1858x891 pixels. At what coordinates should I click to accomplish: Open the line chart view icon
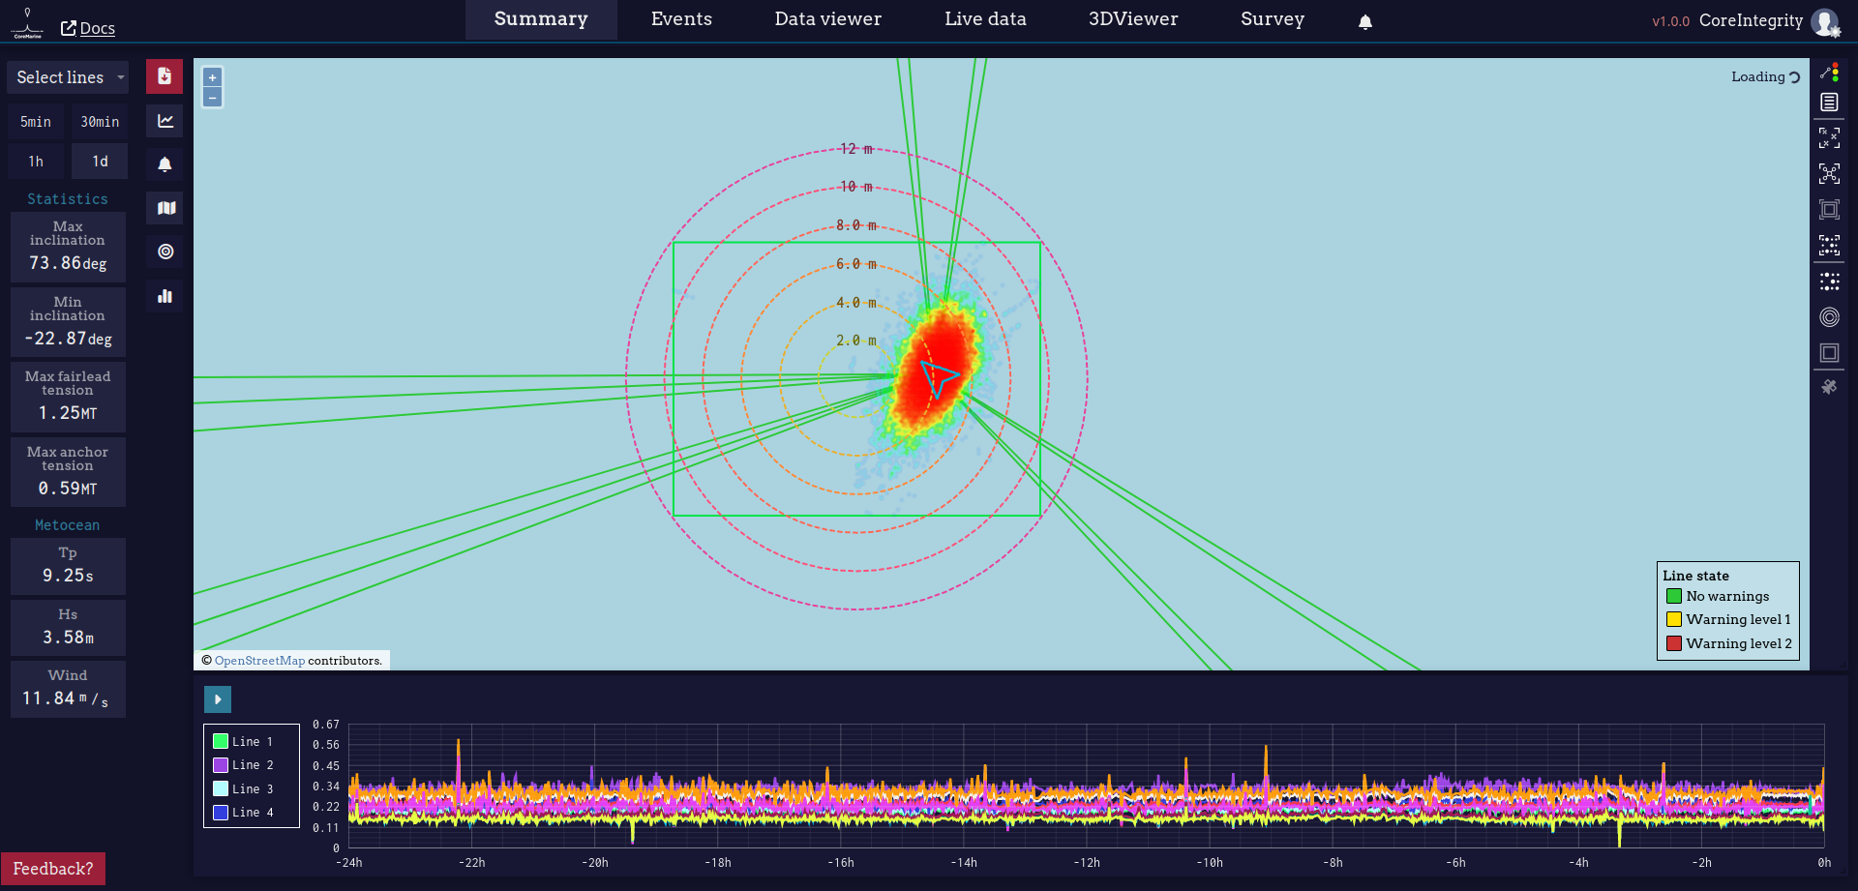[x=165, y=121]
